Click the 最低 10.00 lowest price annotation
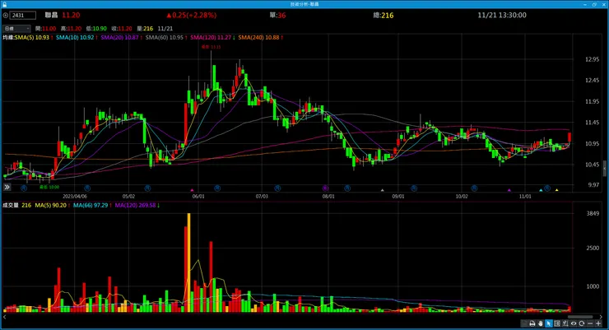Image resolution: width=609 pixels, height=330 pixels. tap(49, 187)
